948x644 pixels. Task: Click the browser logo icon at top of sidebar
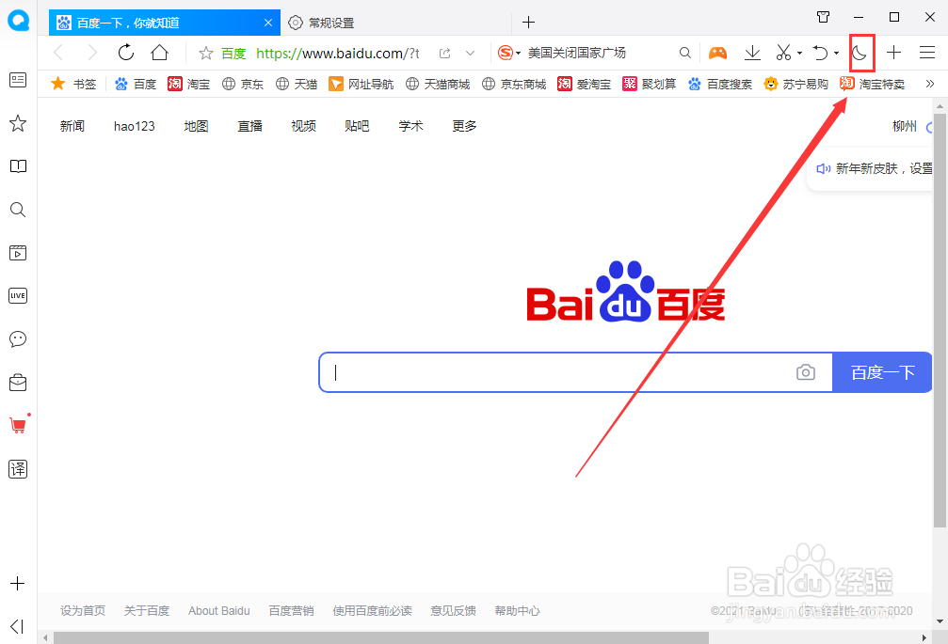pyautogui.click(x=18, y=21)
